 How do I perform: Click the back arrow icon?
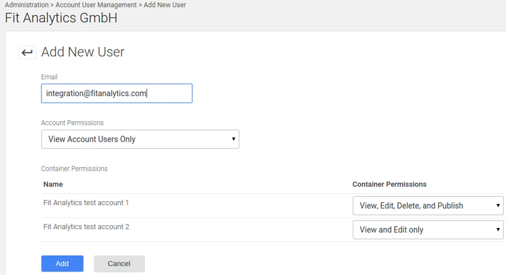click(x=27, y=52)
